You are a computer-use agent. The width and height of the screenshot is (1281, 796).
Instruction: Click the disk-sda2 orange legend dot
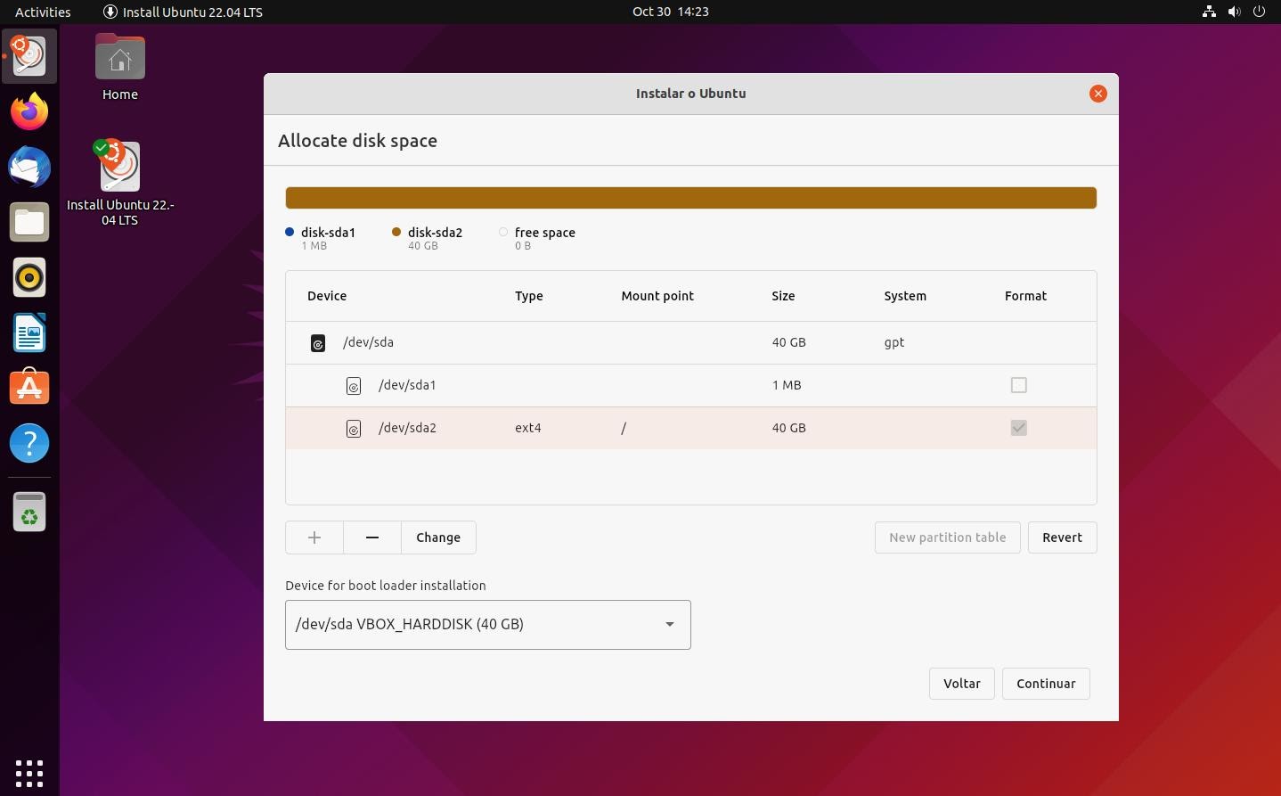tap(396, 232)
